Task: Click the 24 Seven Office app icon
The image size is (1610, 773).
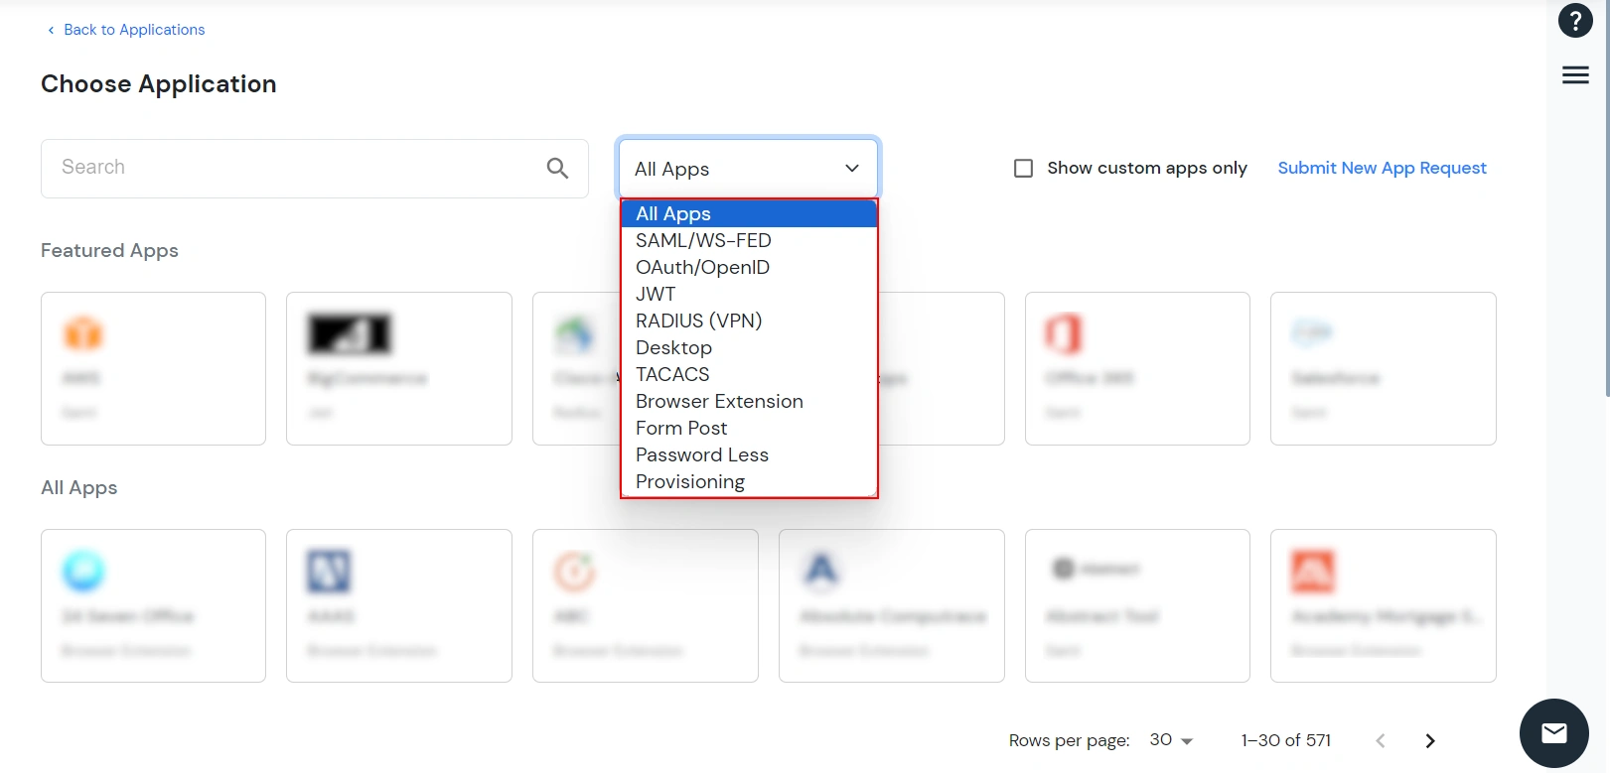Action: (83, 571)
